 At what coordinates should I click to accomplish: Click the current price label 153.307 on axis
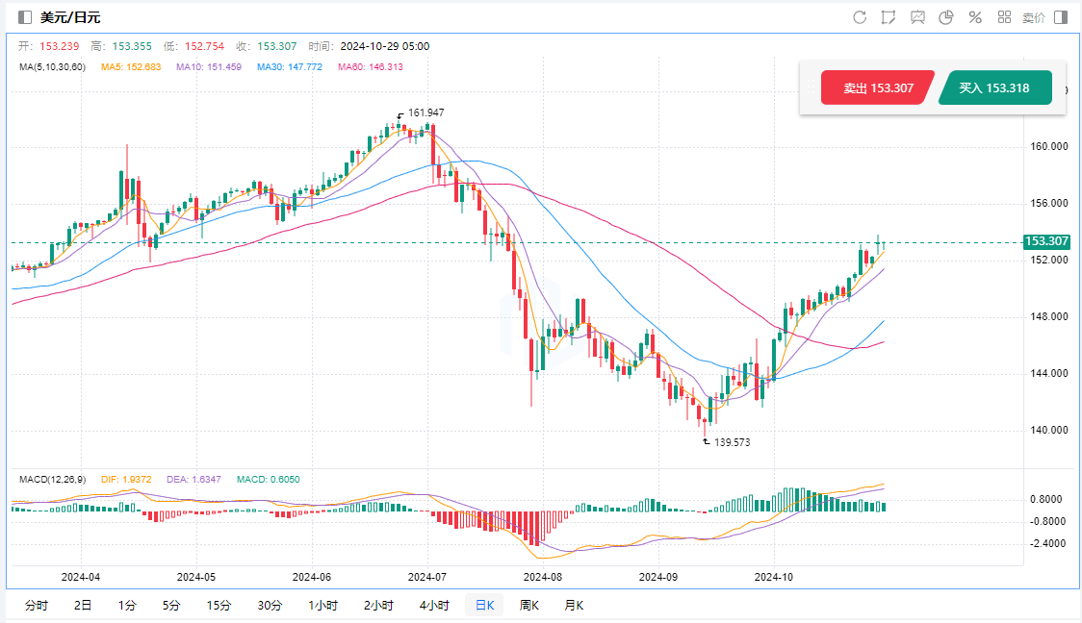tap(1046, 241)
